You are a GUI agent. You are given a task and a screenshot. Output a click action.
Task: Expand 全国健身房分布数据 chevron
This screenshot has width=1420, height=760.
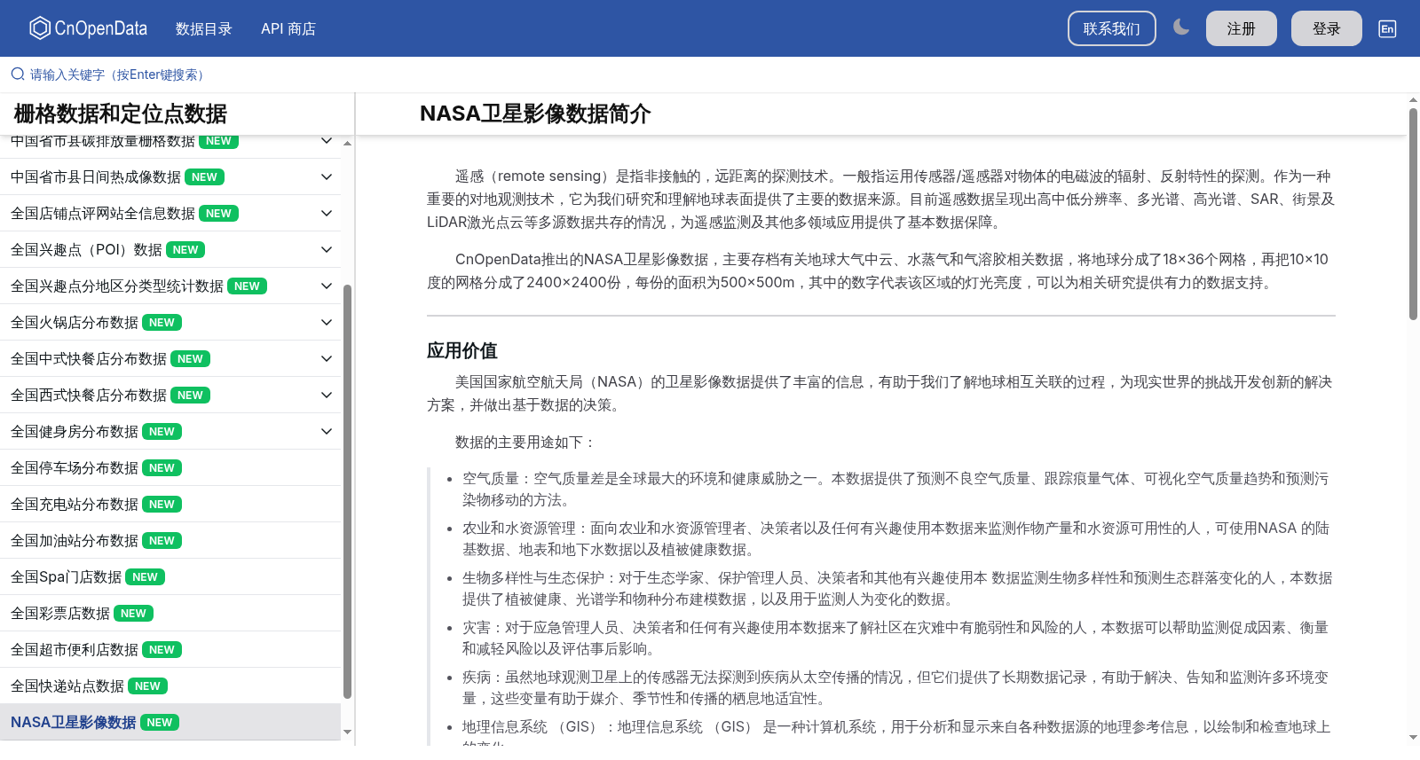(x=327, y=432)
